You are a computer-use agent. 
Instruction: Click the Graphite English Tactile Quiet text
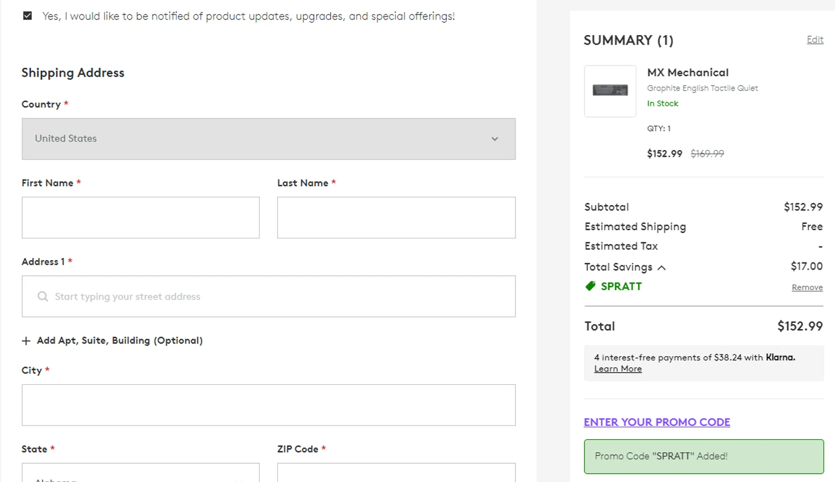pyautogui.click(x=703, y=88)
